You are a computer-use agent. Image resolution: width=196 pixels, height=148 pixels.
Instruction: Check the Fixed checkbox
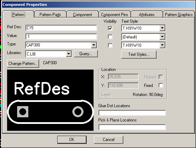pos(161,86)
